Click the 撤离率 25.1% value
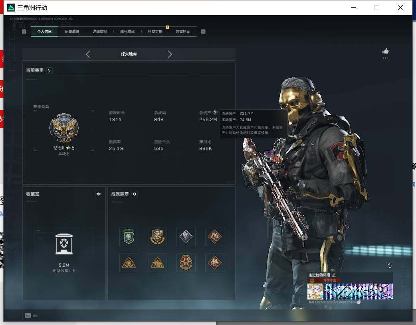Image resolution: width=416 pixels, height=325 pixels. click(116, 149)
